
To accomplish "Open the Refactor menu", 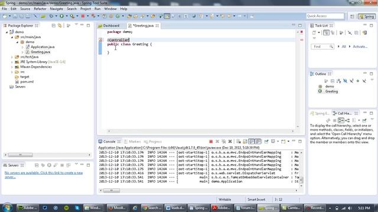I will (40, 9).
